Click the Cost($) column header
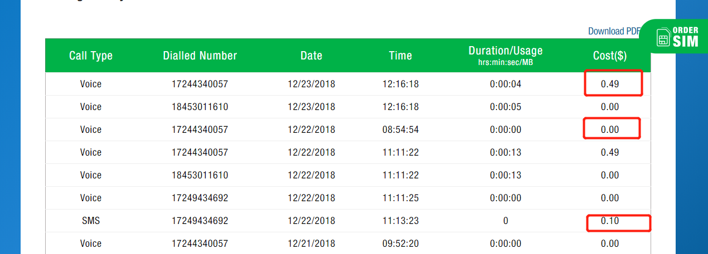Screen dimensions: 708x254 point(610,56)
